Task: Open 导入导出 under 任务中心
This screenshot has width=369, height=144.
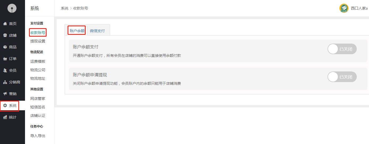Action: point(38,136)
